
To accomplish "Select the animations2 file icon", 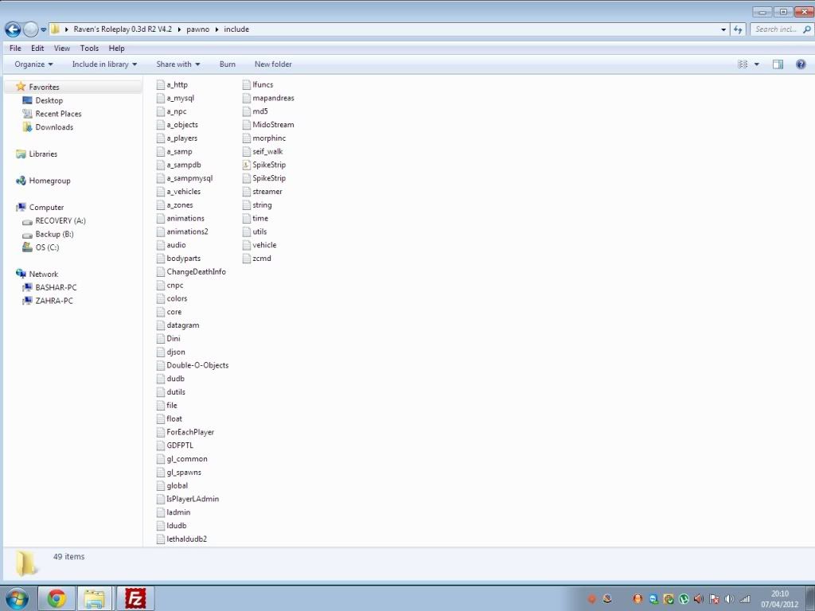I will tap(161, 232).
